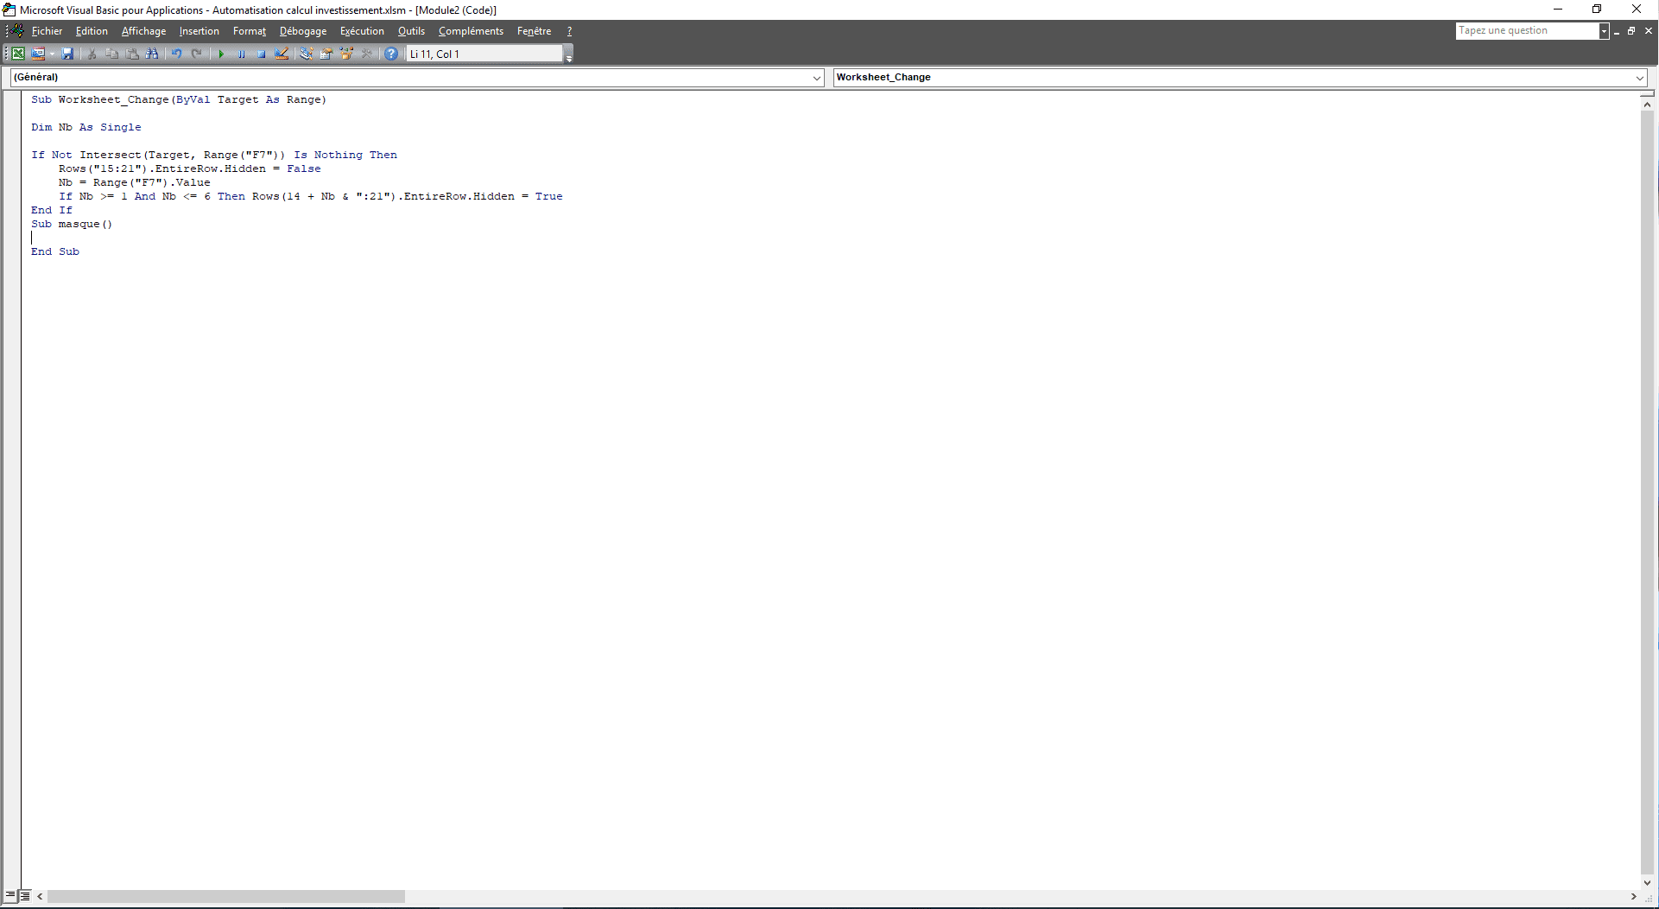Image resolution: width=1659 pixels, height=909 pixels.
Task: Open the Insertion menu
Action: [x=199, y=31]
